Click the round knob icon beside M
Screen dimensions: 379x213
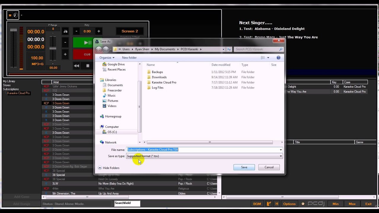click(x=16, y=15)
